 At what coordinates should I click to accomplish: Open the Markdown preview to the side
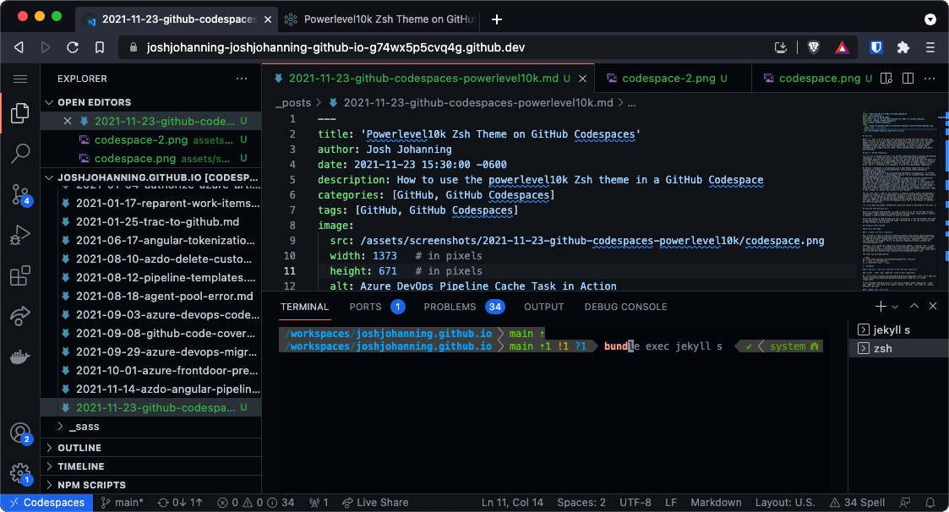(886, 79)
